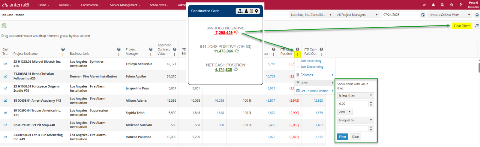This screenshot has height=147, width=480.
Task: Open the 'Is less than' operator dropdown
Action: coord(356,95)
